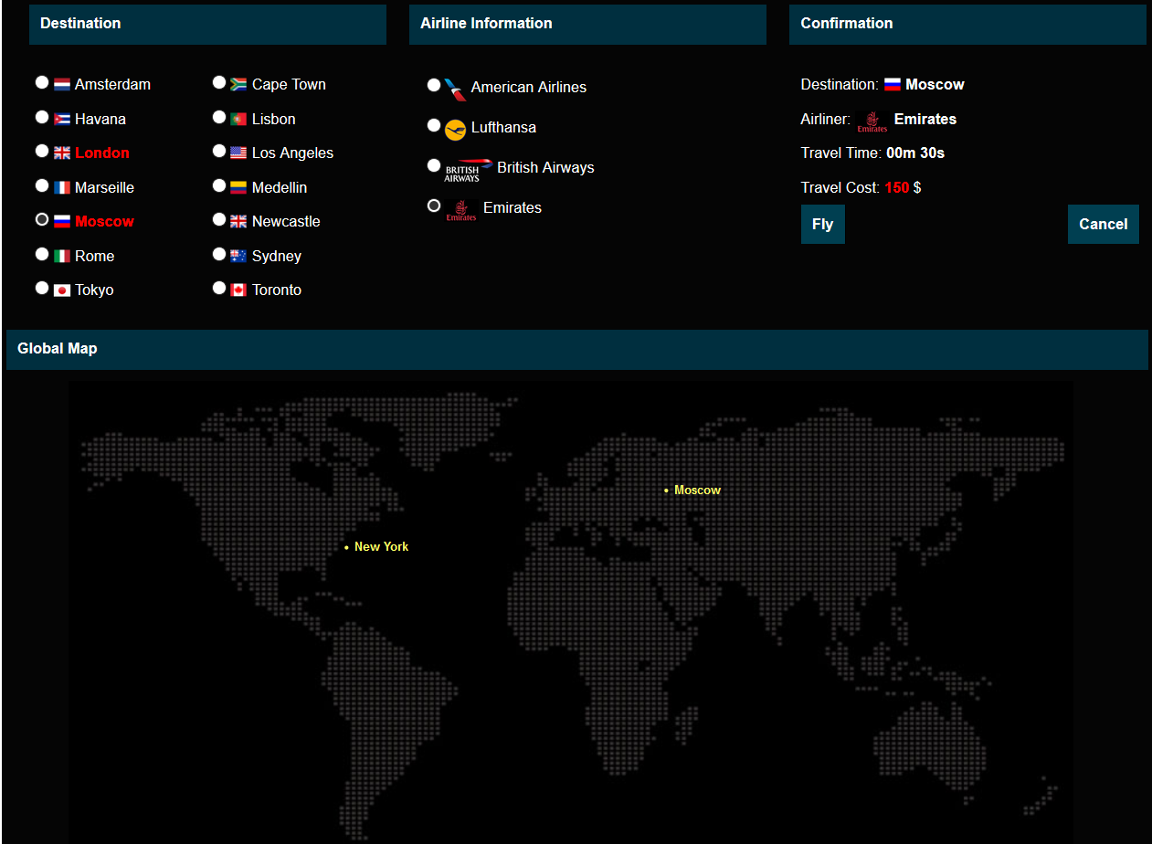Click the New York marker on the map
This screenshot has height=844, width=1152.
(x=347, y=547)
